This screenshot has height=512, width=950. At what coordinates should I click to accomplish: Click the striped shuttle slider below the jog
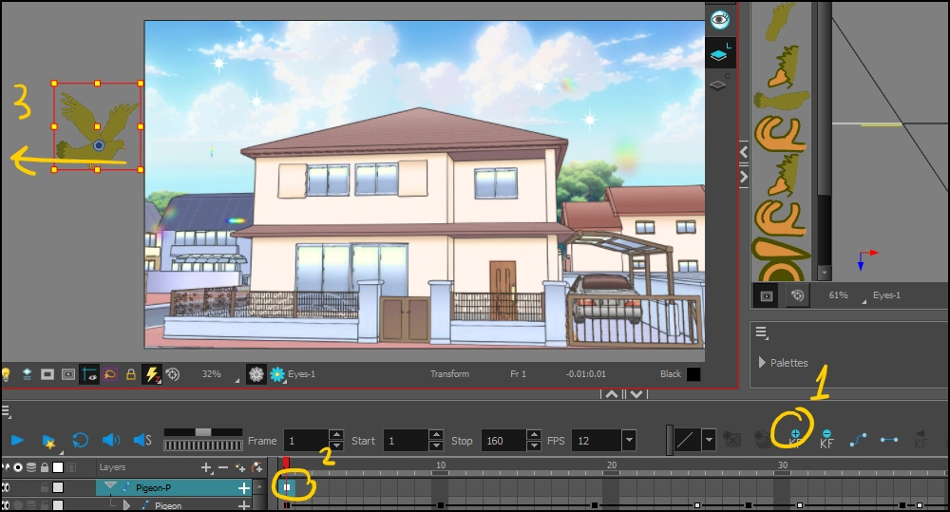[203, 446]
